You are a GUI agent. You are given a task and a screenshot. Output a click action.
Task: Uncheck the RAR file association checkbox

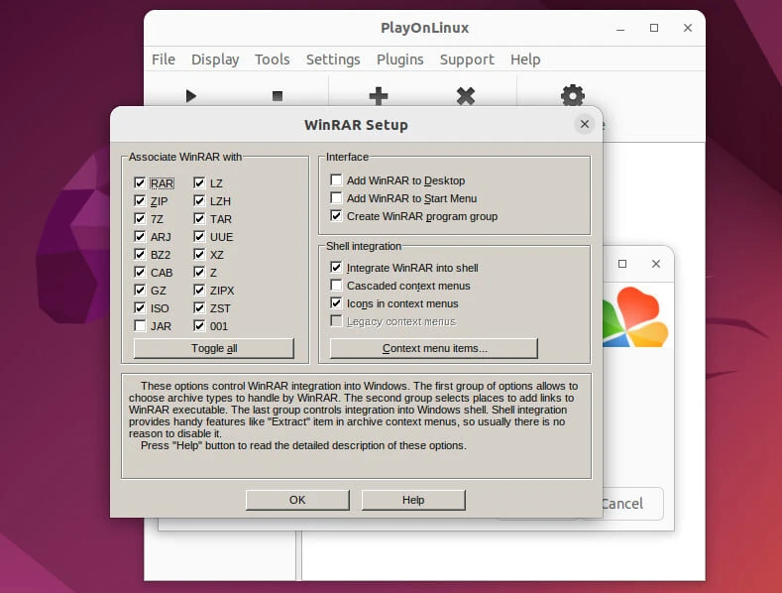click(141, 183)
